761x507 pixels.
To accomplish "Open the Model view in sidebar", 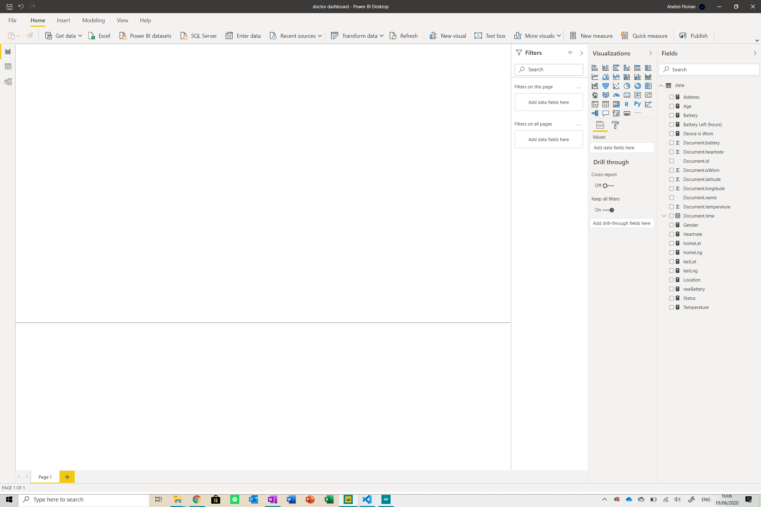I will point(8,82).
